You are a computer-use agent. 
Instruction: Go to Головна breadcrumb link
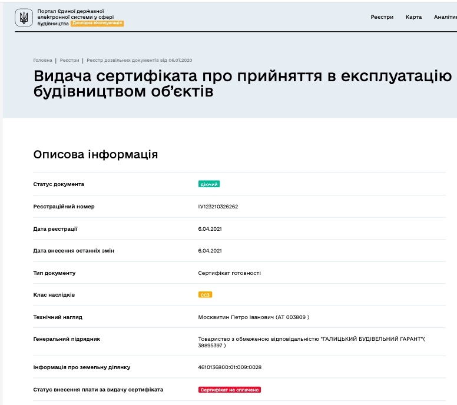(42, 60)
